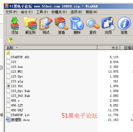Run the 测试 (Test) archive tool
The image size is (133, 132).
point(46,26)
